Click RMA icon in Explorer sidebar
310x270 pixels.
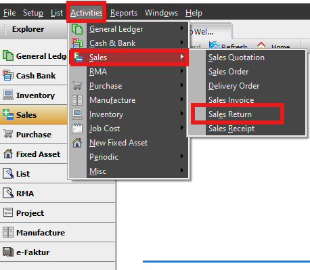click(8, 193)
